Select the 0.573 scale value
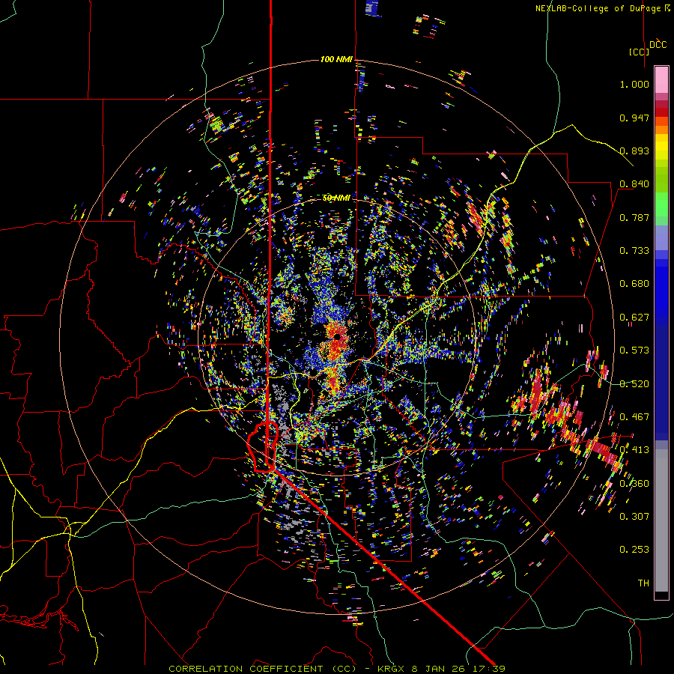 pyautogui.click(x=634, y=350)
